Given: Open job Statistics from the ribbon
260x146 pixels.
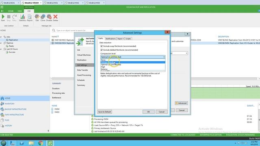Looking at the screenshot, I should pyautogui.click(x=23, y=18).
